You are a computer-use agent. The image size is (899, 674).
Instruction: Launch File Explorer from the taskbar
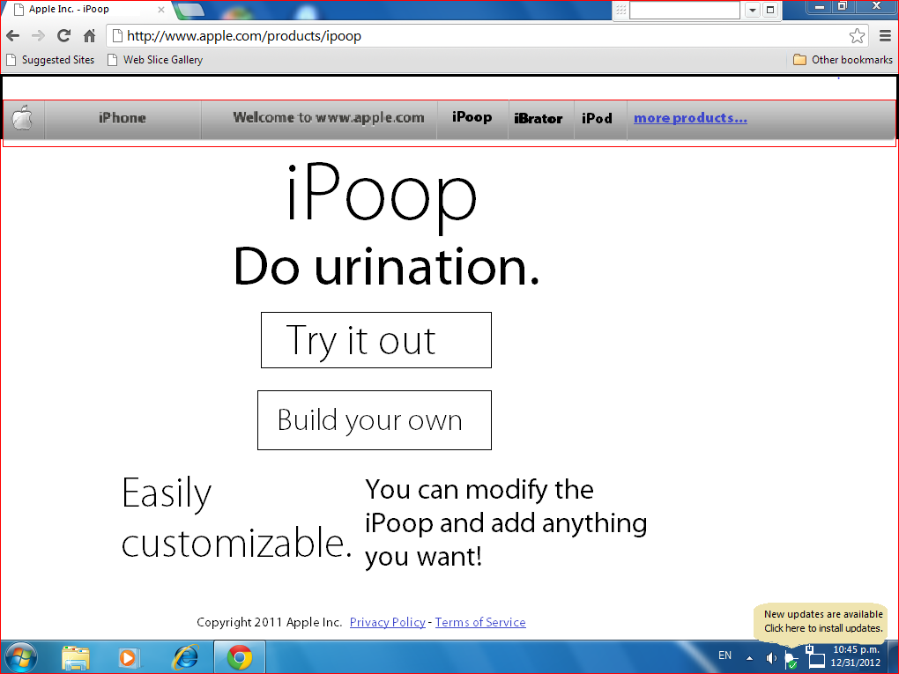point(75,657)
